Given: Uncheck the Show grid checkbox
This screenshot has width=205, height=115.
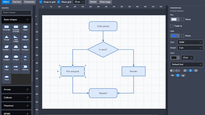Looking at the screenshot, I should point(59,2).
